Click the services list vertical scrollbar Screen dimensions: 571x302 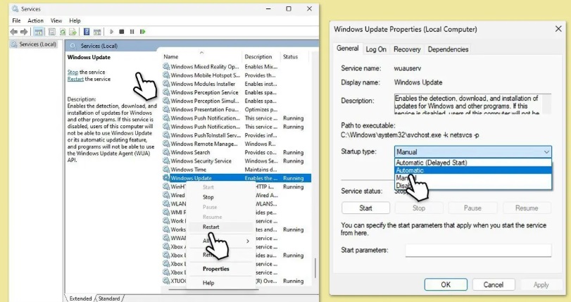(x=315, y=268)
